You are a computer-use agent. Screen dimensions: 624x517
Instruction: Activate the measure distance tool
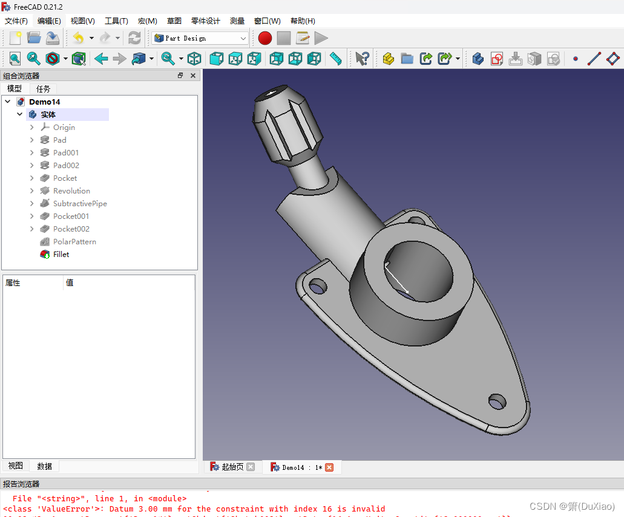[x=336, y=59]
